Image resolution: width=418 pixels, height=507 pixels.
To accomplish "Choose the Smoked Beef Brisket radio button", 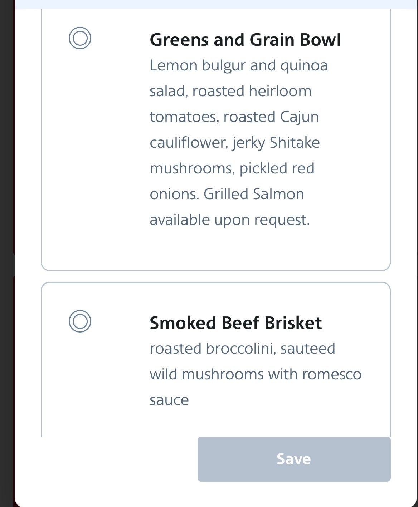I will (x=80, y=321).
